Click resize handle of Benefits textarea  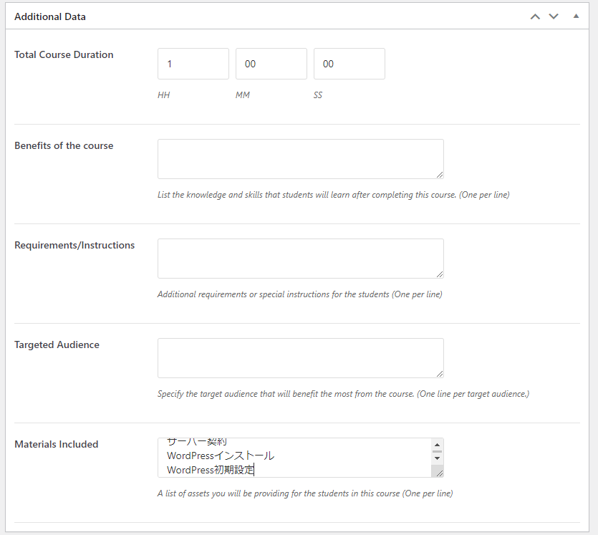pyautogui.click(x=440, y=175)
